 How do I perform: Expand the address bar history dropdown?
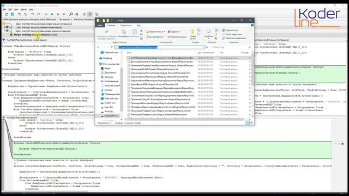click(203, 47)
